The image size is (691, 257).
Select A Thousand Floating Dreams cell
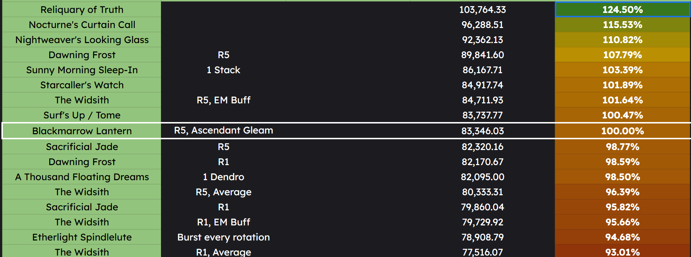(x=82, y=177)
